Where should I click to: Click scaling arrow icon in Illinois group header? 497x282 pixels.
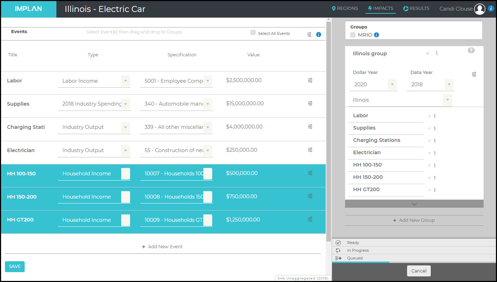[428, 54]
